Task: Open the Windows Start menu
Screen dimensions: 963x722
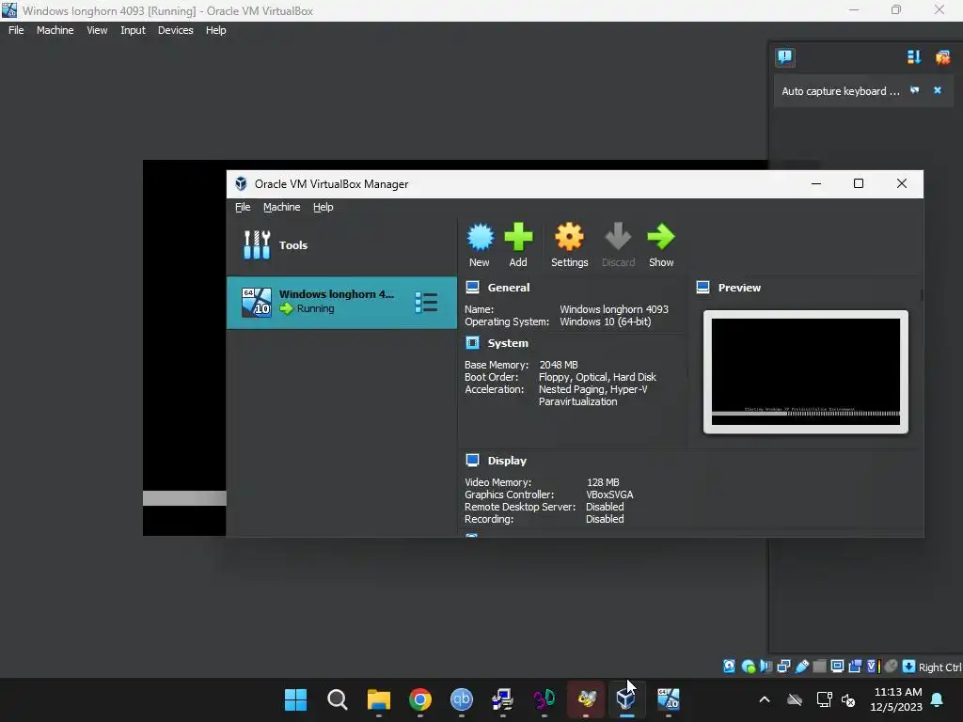Action: click(x=295, y=699)
